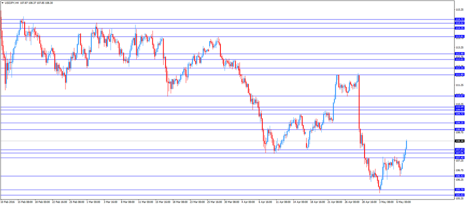The height and width of the screenshot is (205, 465).
Task: Click the 107.40 price level label
Action: (x=459, y=158)
